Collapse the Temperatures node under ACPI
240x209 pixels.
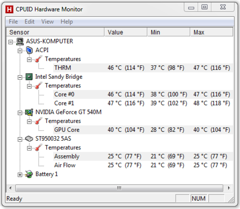(x=29, y=60)
